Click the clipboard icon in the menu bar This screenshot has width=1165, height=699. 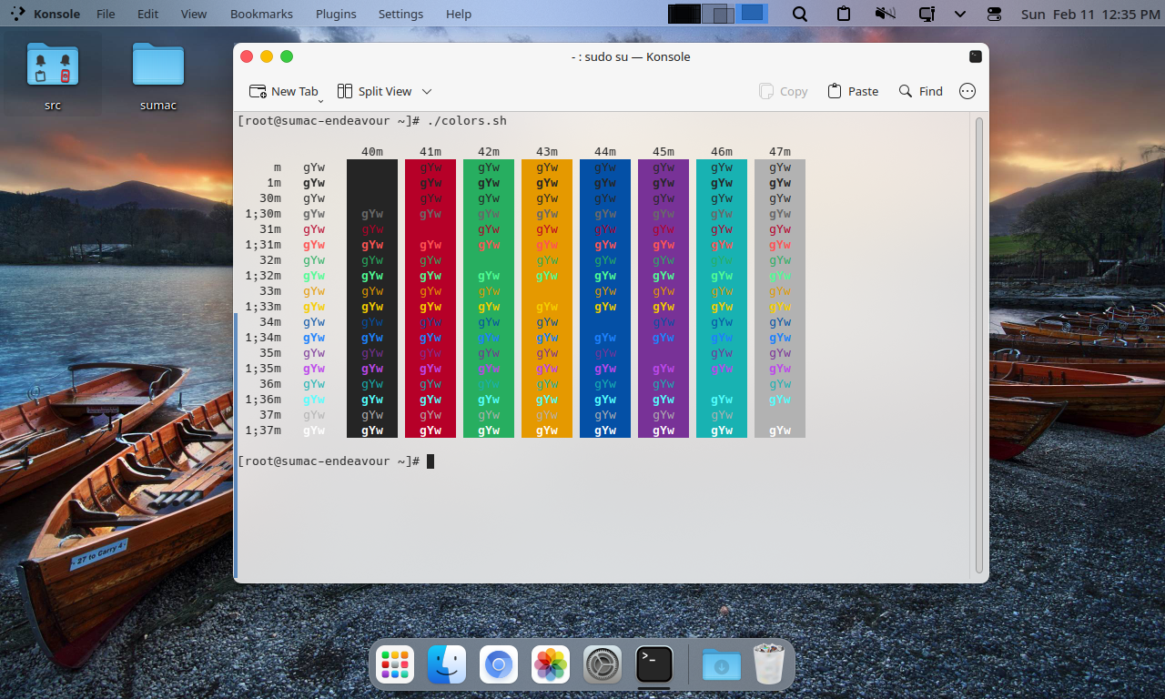pos(843,14)
